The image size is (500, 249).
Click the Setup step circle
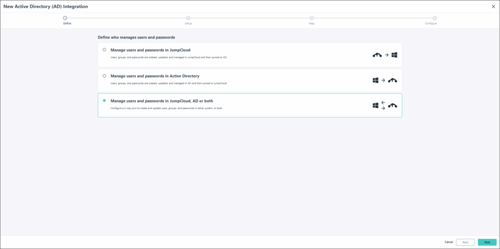[188, 18]
